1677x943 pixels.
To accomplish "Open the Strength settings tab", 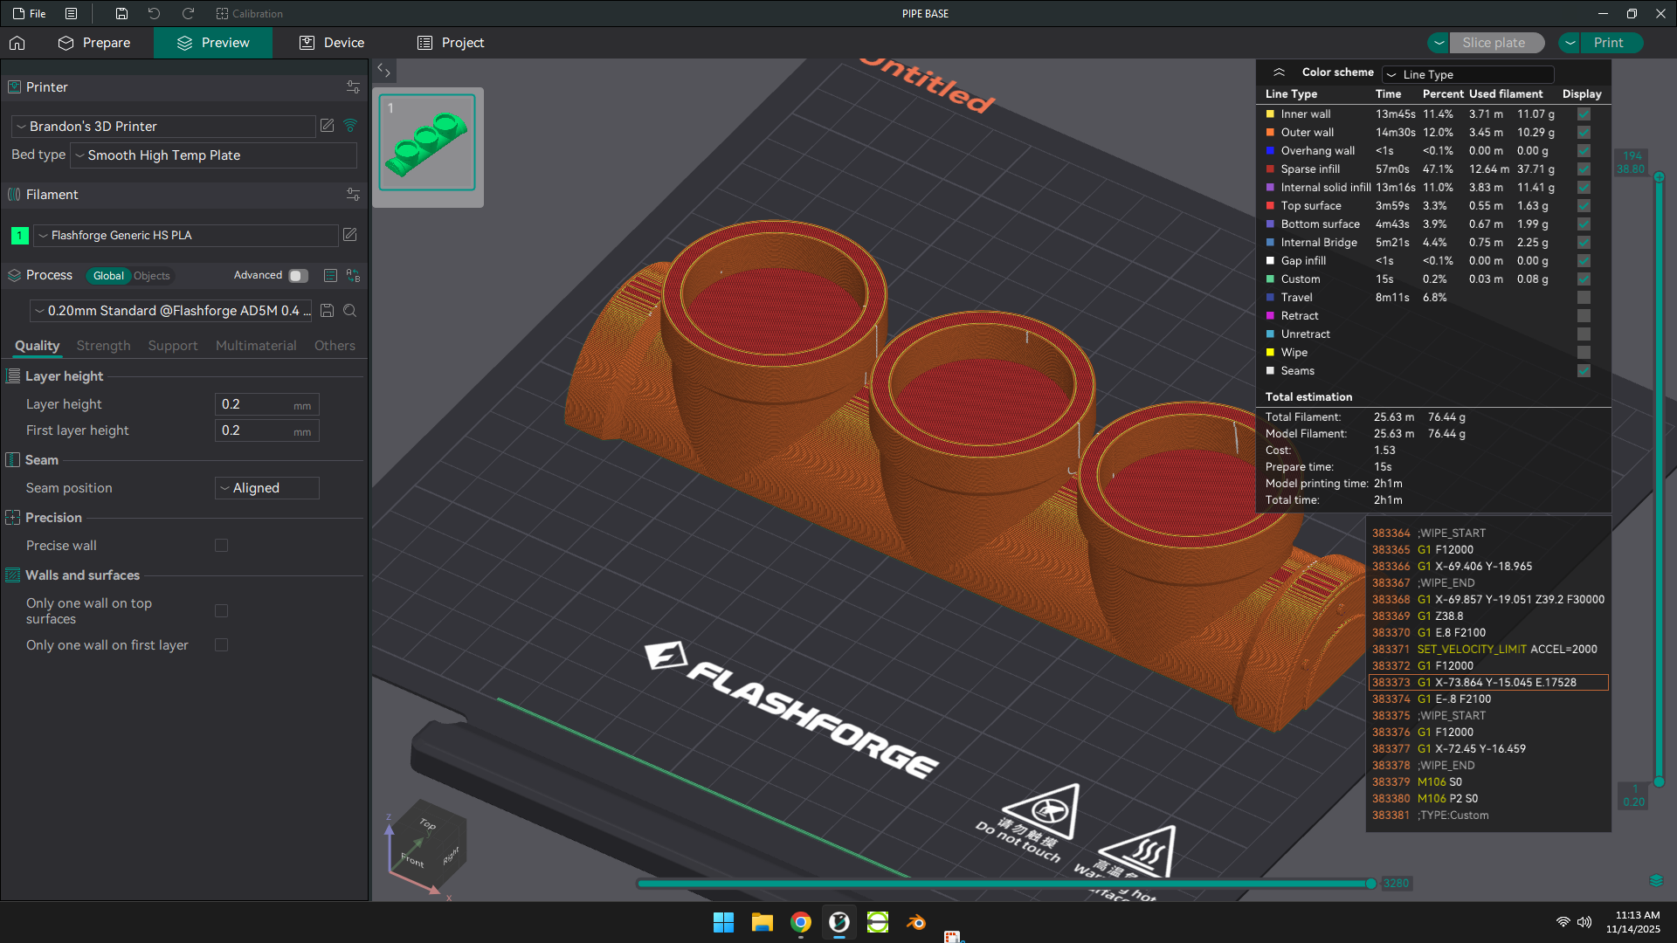I will pos(103,346).
